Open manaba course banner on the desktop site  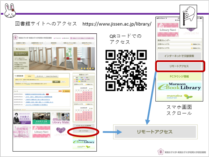tap(84, 147)
